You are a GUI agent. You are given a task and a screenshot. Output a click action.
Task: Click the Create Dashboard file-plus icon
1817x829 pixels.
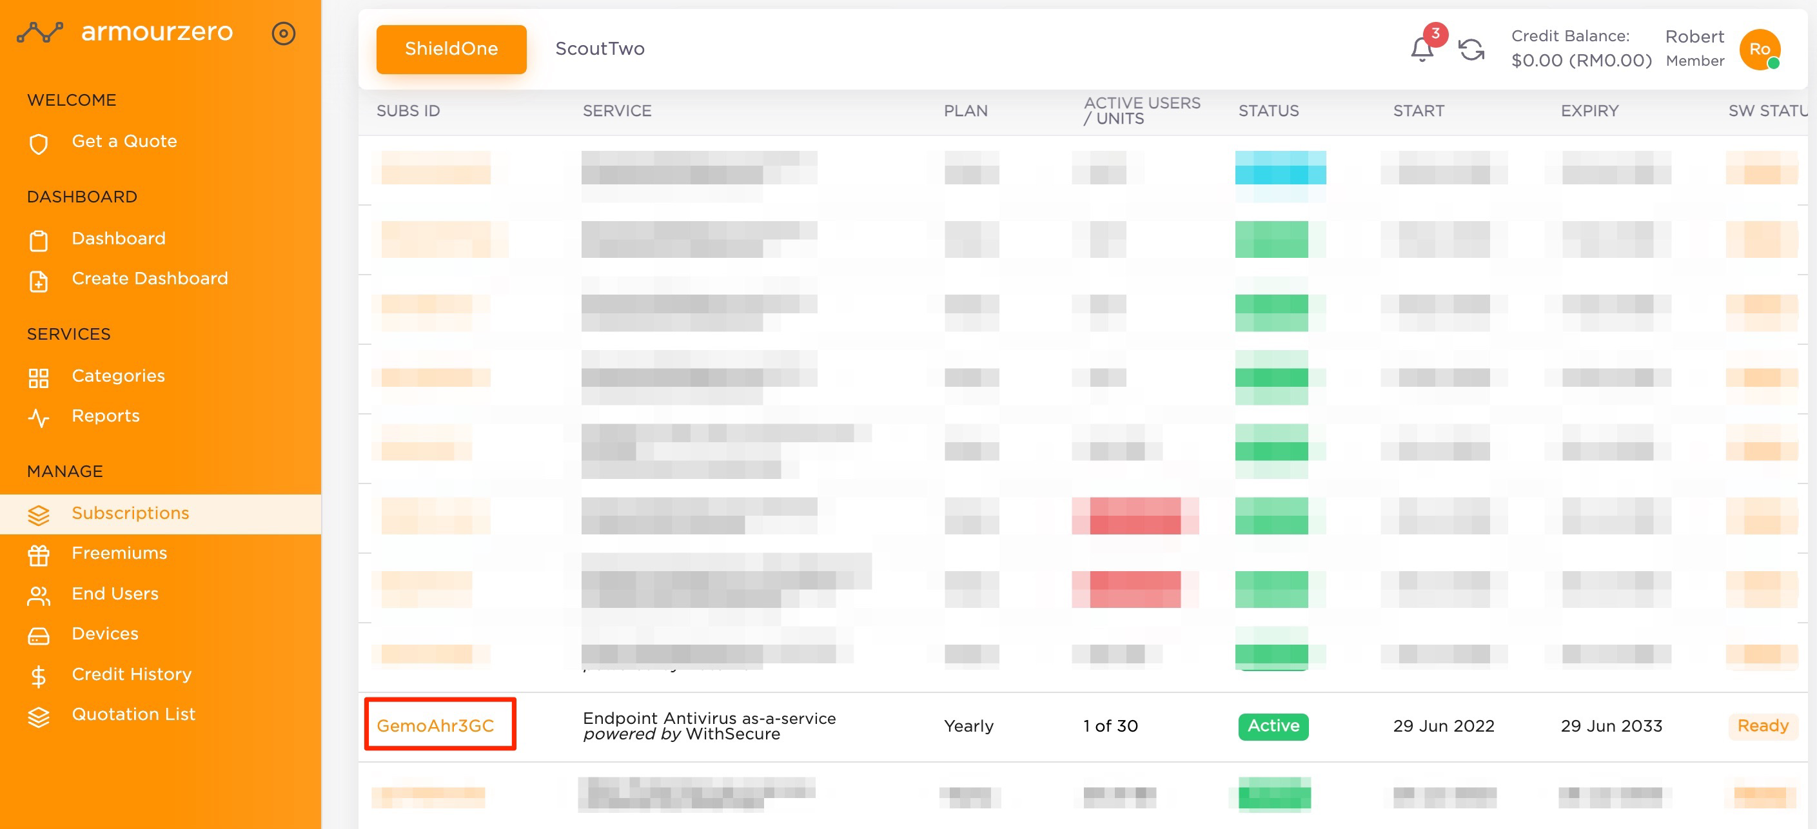point(39,280)
